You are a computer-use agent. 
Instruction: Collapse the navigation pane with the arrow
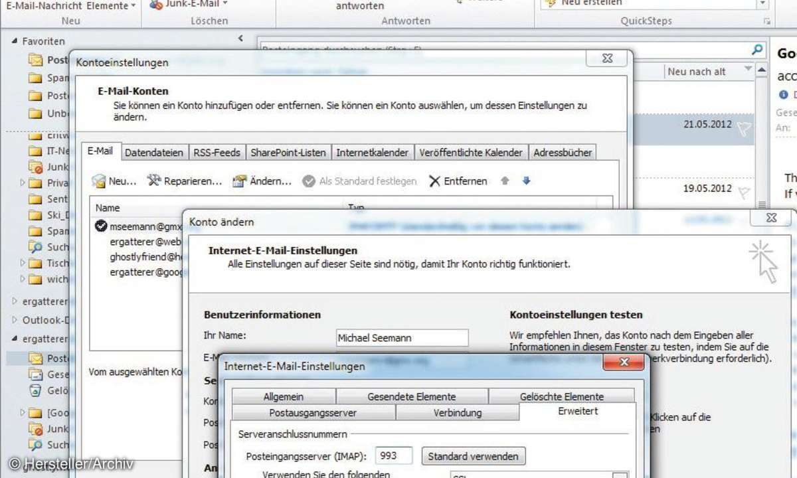tap(240, 39)
